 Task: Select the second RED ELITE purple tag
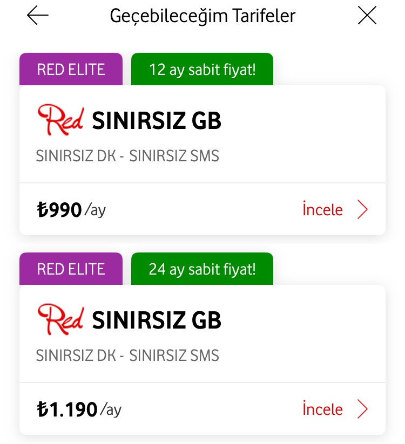coord(71,269)
